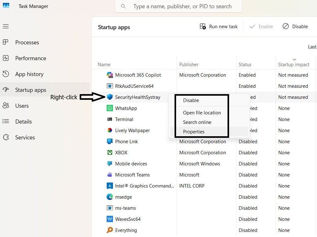Click the Startup apps gauge icon
Screen dimensions: 317x237
coord(6,89)
